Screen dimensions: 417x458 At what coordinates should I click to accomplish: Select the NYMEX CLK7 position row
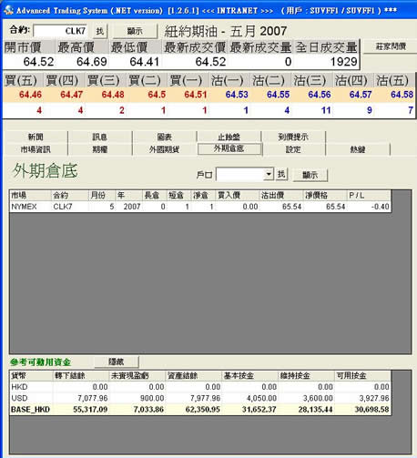coord(200,207)
